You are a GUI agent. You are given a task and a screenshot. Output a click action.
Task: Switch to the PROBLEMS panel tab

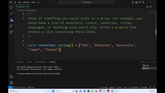coord(20,62)
